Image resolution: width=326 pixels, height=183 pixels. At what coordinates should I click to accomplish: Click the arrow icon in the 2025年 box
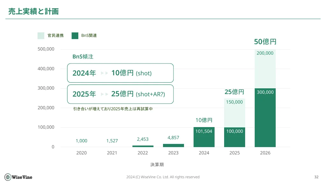click(104, 94)
